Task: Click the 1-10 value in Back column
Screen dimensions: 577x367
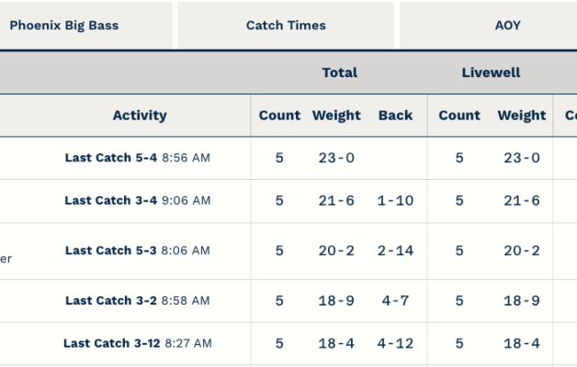Action: (x=395, y=201)
